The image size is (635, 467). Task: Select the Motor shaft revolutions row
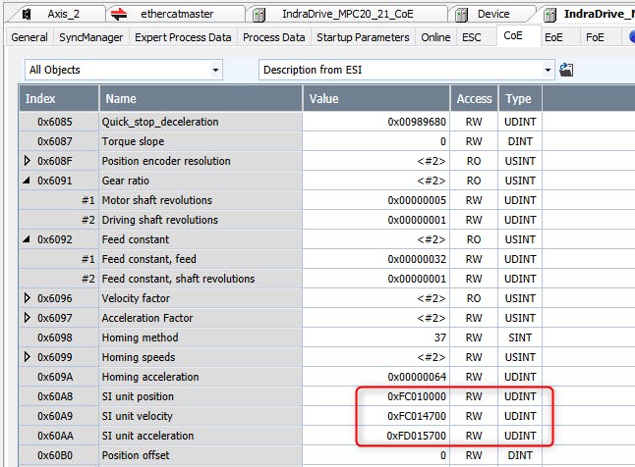tap(201, 200)
